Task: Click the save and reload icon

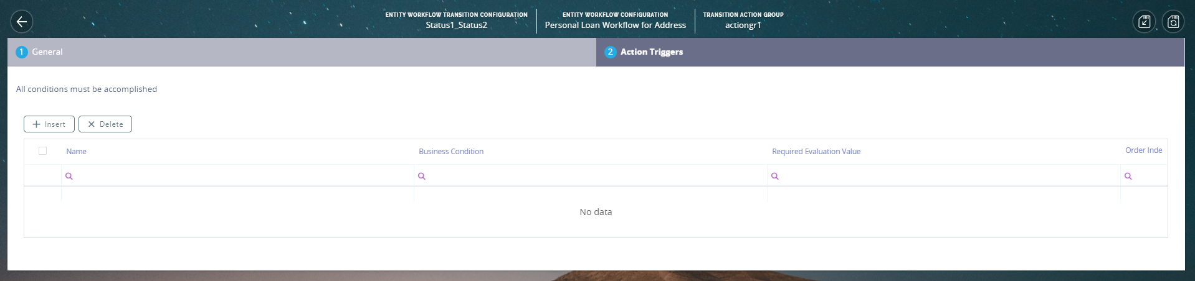Action: (x=1173, y=22)
